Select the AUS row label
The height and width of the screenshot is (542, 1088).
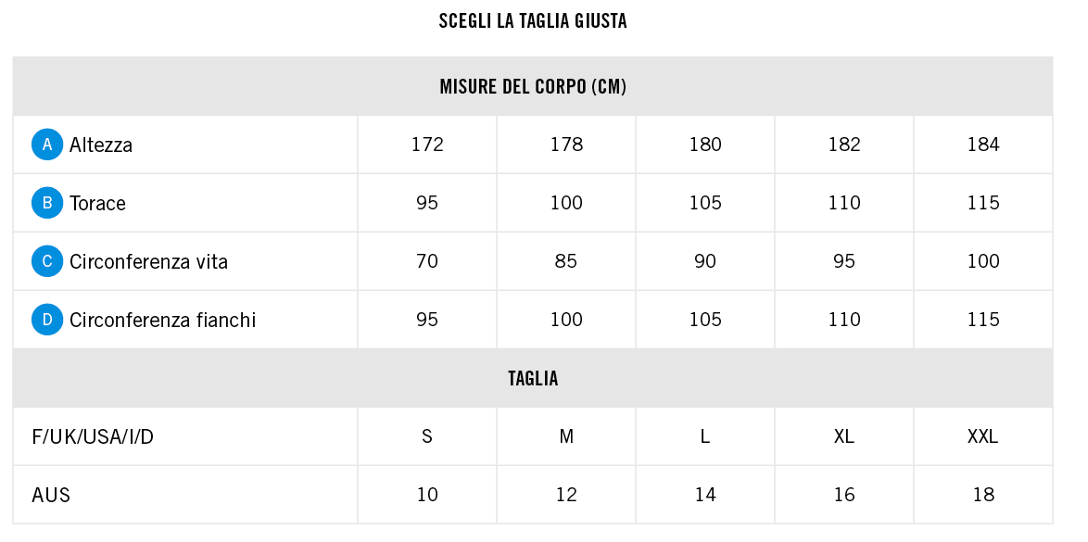(51, 495)
